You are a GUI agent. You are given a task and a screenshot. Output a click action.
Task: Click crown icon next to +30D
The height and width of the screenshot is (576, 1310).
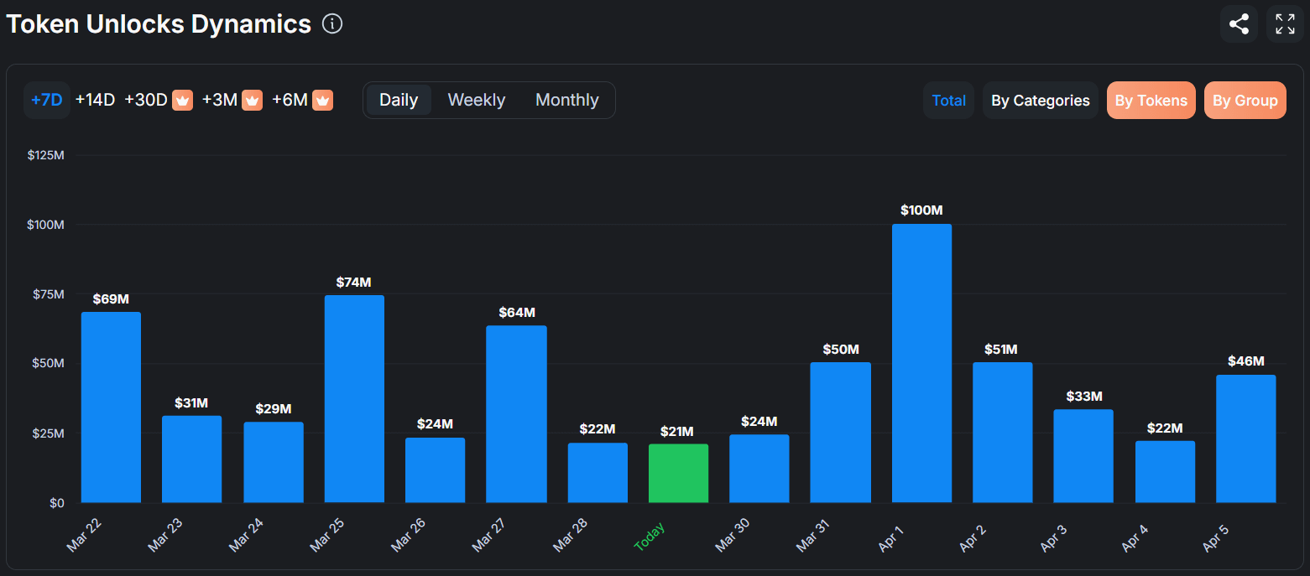183,101
